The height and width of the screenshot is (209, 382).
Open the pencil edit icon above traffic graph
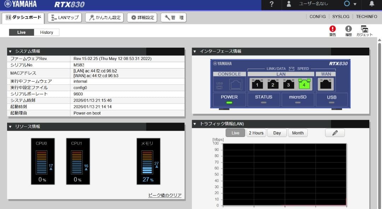[x=335, y=132]
